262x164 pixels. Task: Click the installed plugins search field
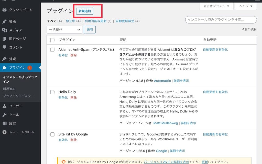(x=221, y=20)
